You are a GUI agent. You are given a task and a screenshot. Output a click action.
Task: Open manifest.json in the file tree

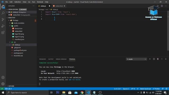19,39
